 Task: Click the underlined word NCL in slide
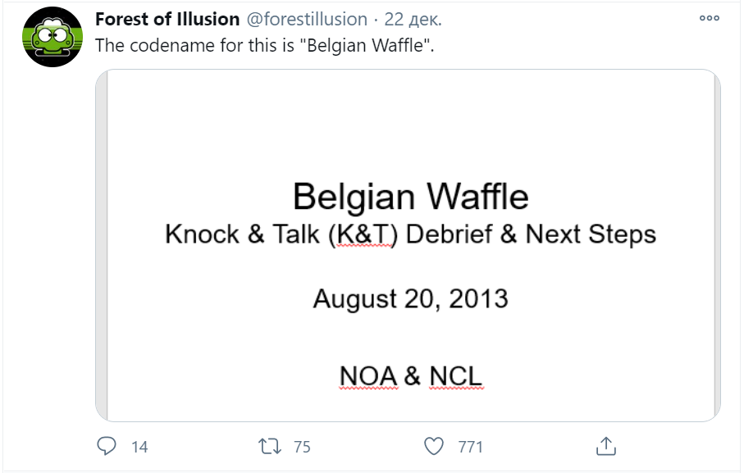point(454,375)
